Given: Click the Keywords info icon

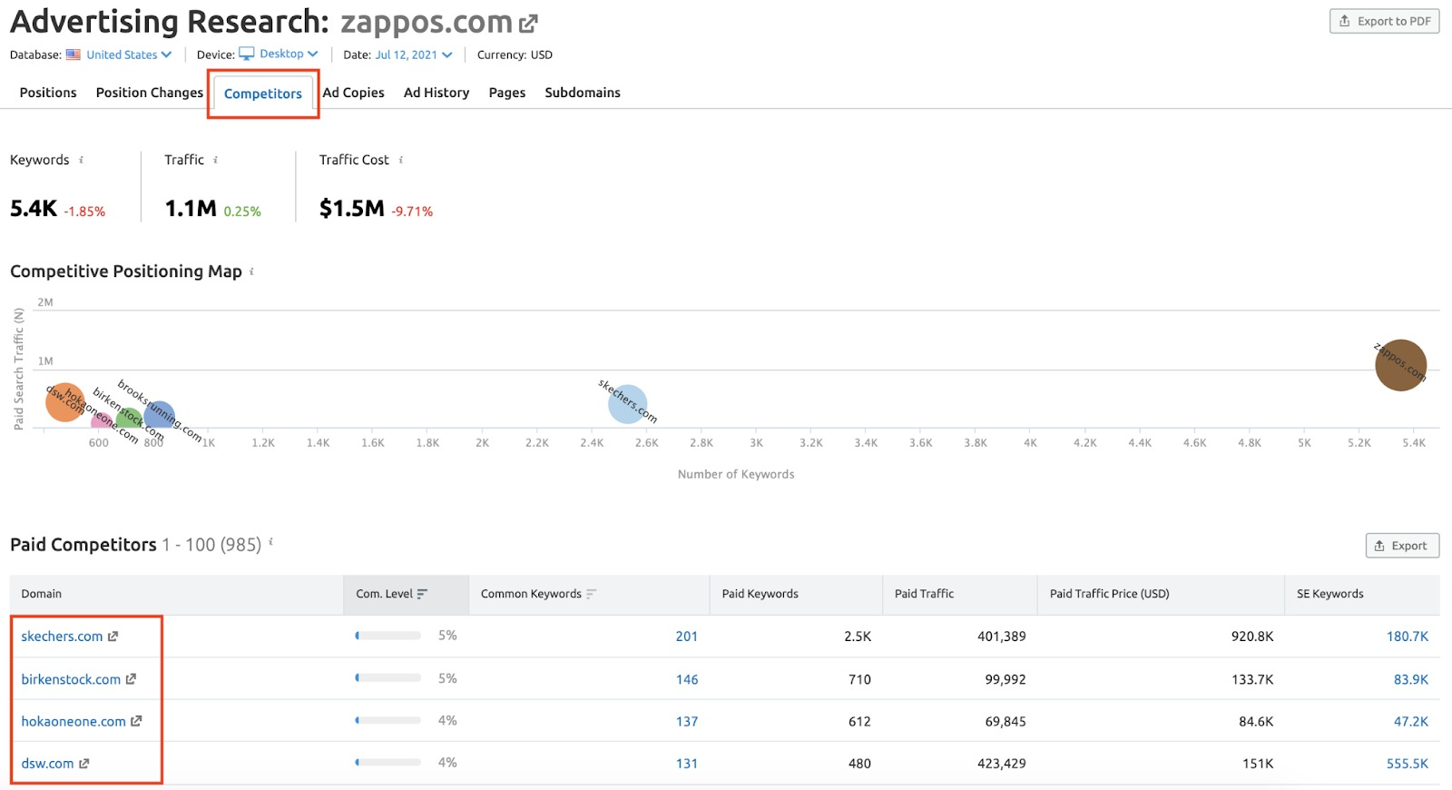Looking at the screenshot, I should [x=82, y=160].
